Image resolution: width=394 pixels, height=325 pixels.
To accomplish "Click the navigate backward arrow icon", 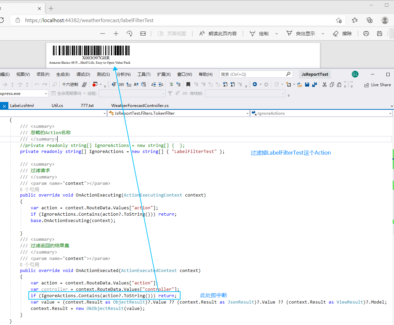I will (x=255, y=85).
